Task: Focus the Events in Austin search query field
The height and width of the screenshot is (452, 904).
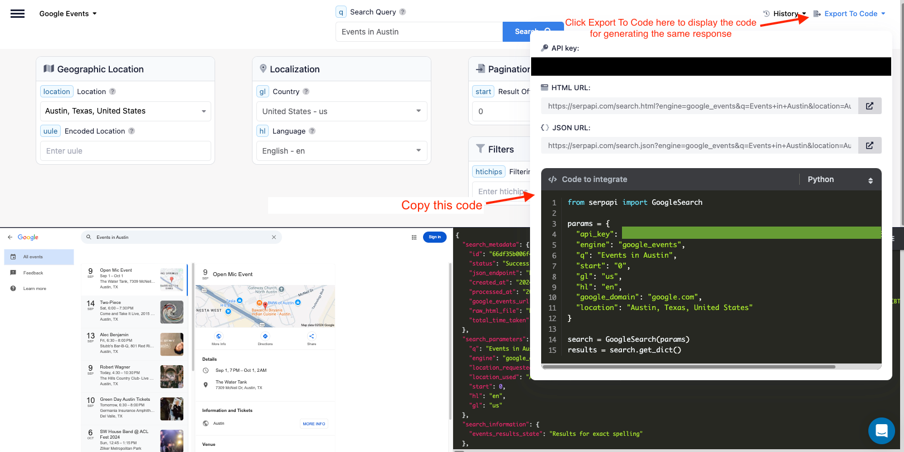Action: coord(419,32)
